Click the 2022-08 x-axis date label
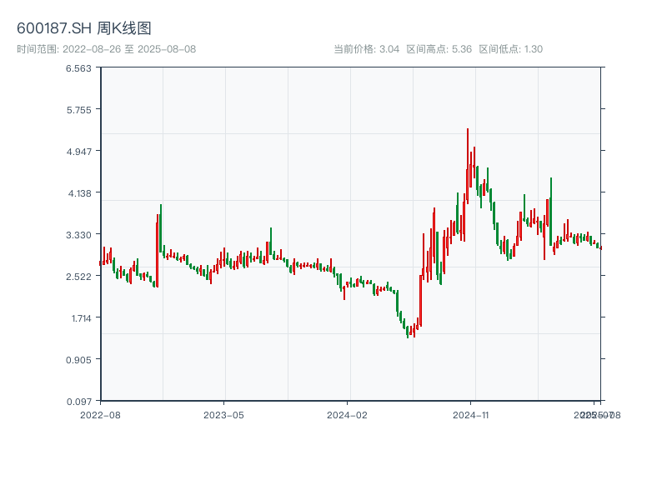Screen dimensions: 667x500 [100, 414]
